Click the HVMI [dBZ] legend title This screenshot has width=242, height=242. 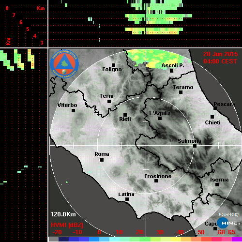click(67, 225)
